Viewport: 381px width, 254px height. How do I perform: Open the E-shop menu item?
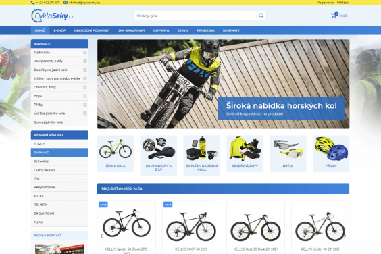pos(59,30)
